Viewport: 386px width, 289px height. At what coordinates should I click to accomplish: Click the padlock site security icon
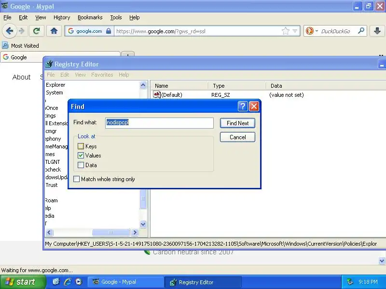point(109,31)
